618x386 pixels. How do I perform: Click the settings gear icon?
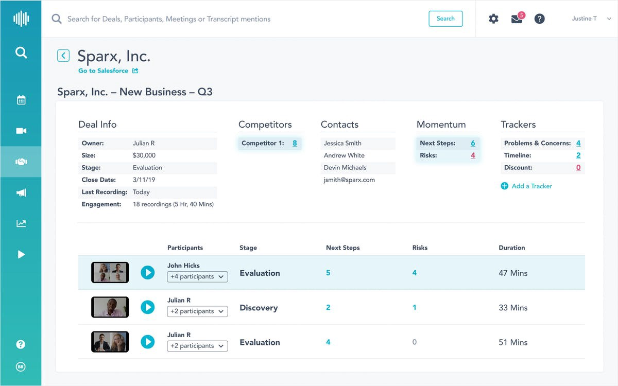point(493,19)
